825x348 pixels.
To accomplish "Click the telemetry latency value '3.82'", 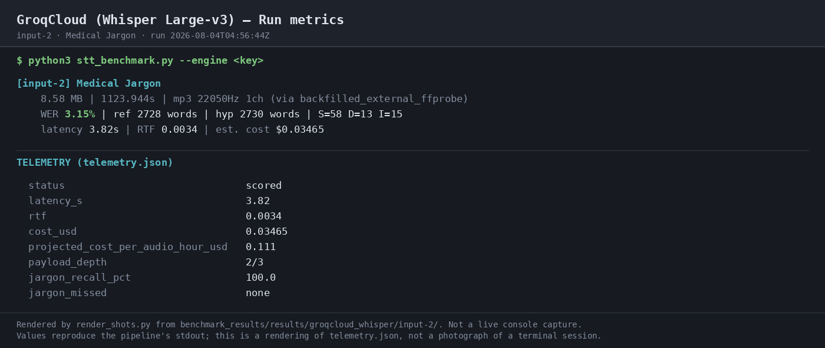I will 258,201.
